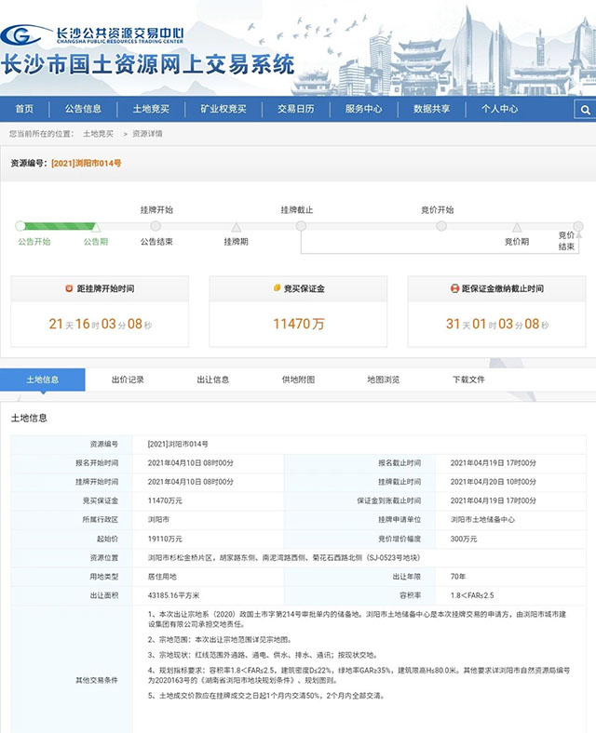The width and height of the screenshot is (596, 733).
Task: Click the 土地竞买 breadcrumb link
Action: [x=98, y=134]
